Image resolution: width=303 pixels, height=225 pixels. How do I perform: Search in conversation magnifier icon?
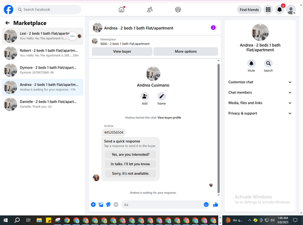pos(268,64)
